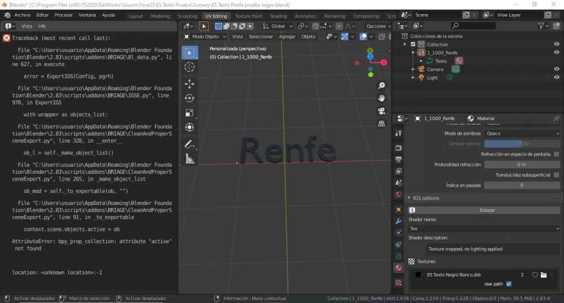564x303 pixels.
Task: Open the Texture properties checker tab
Action: [399, 283]
